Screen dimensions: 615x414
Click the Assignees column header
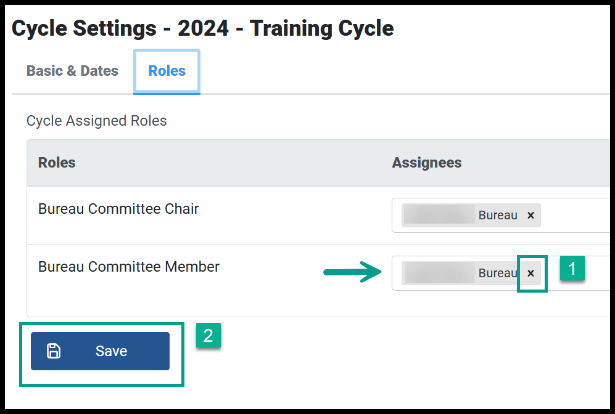(427, 162)
